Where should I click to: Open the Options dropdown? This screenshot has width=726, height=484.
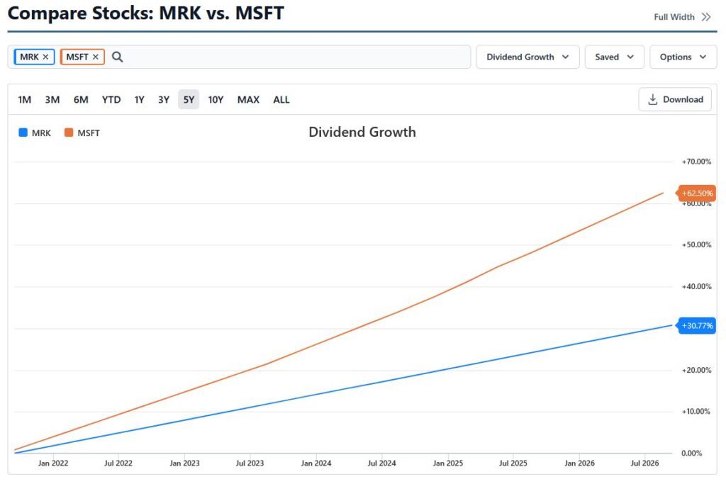(683, 57)
